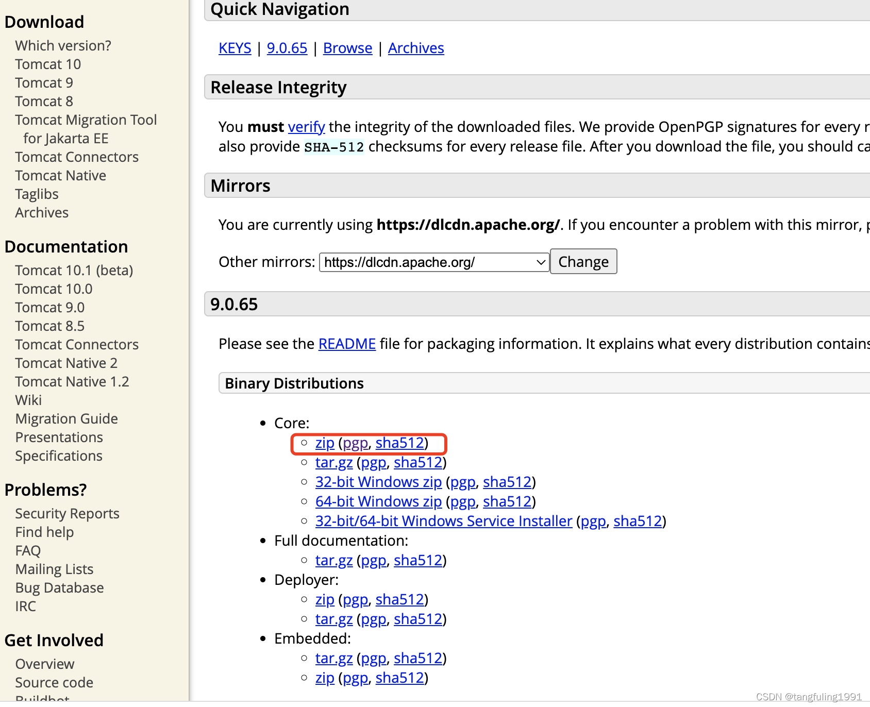Click the Change mirror button
Viewport: 870px width, 707px height.
pyautogui.click(x=583, y=262)
